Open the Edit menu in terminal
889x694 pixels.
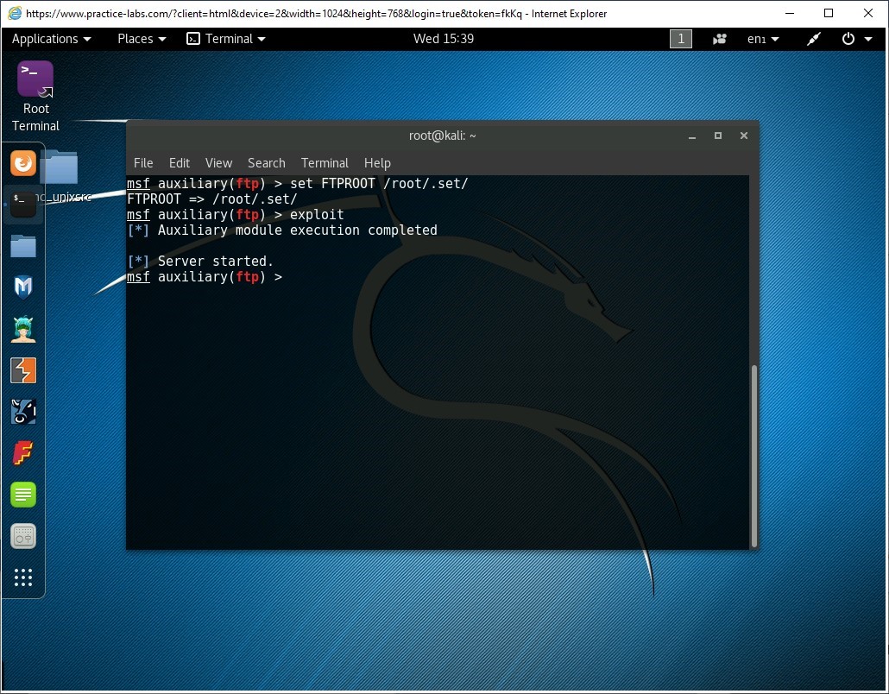(x=180, y=163)
